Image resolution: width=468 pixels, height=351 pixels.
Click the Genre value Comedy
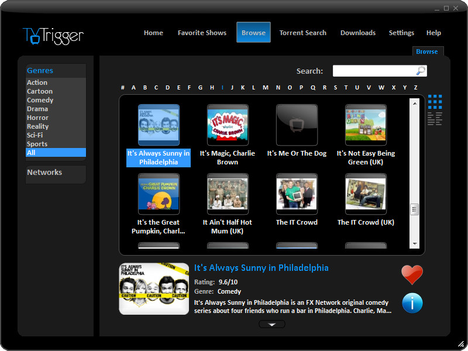pos(229,291)
